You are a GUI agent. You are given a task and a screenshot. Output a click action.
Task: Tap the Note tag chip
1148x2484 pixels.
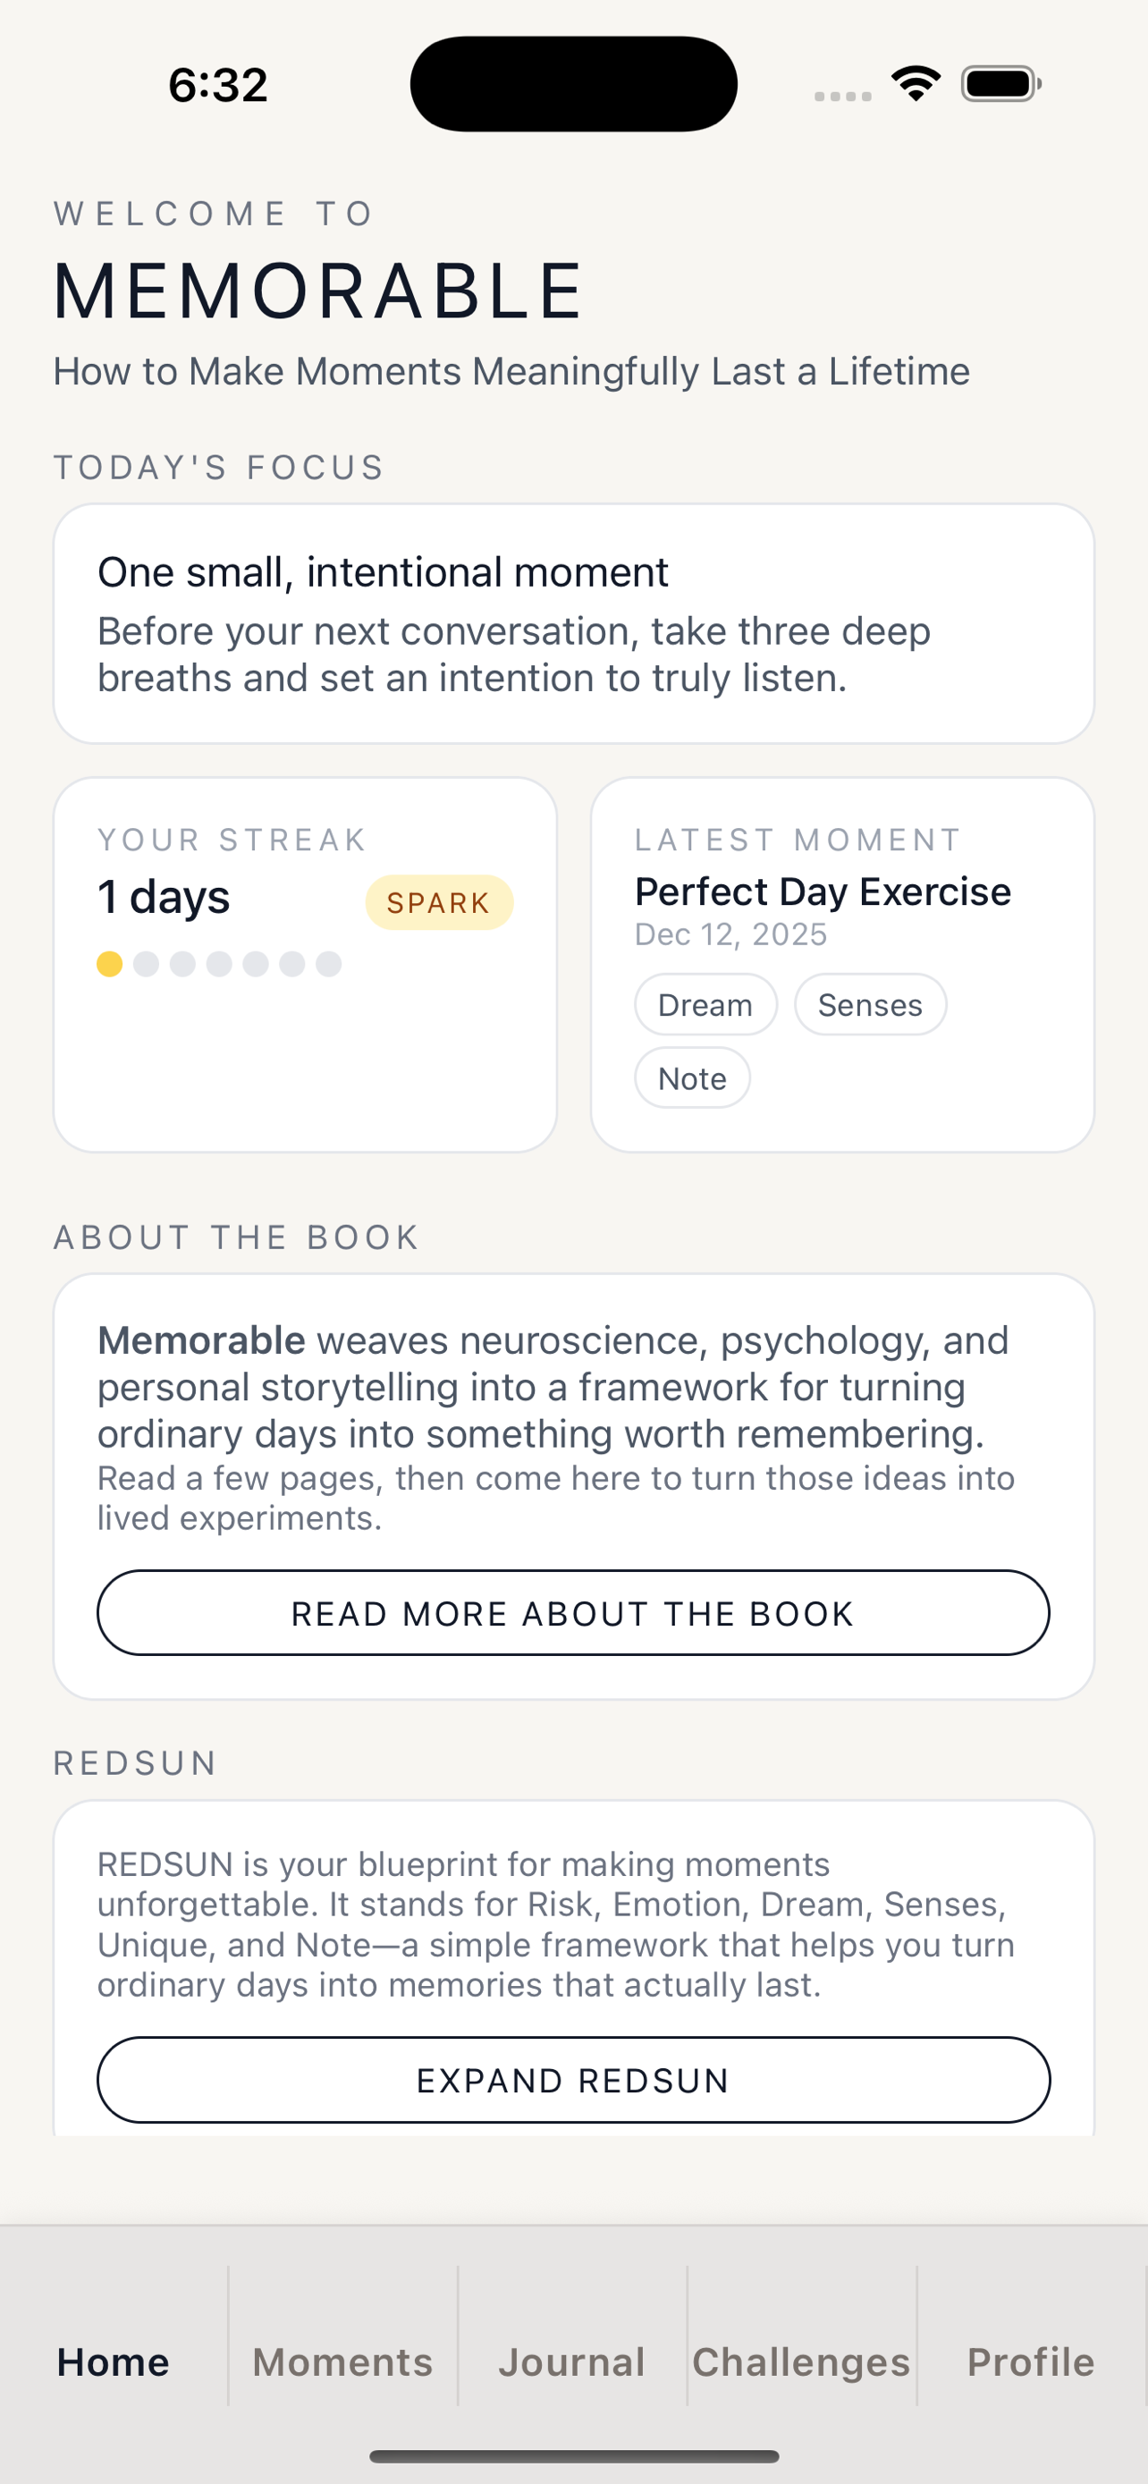[692, 1078]
